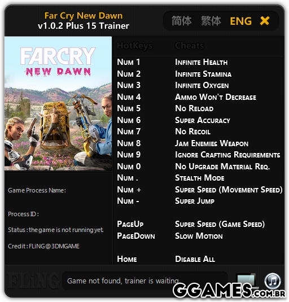Click Disable All

coord(195,259)
